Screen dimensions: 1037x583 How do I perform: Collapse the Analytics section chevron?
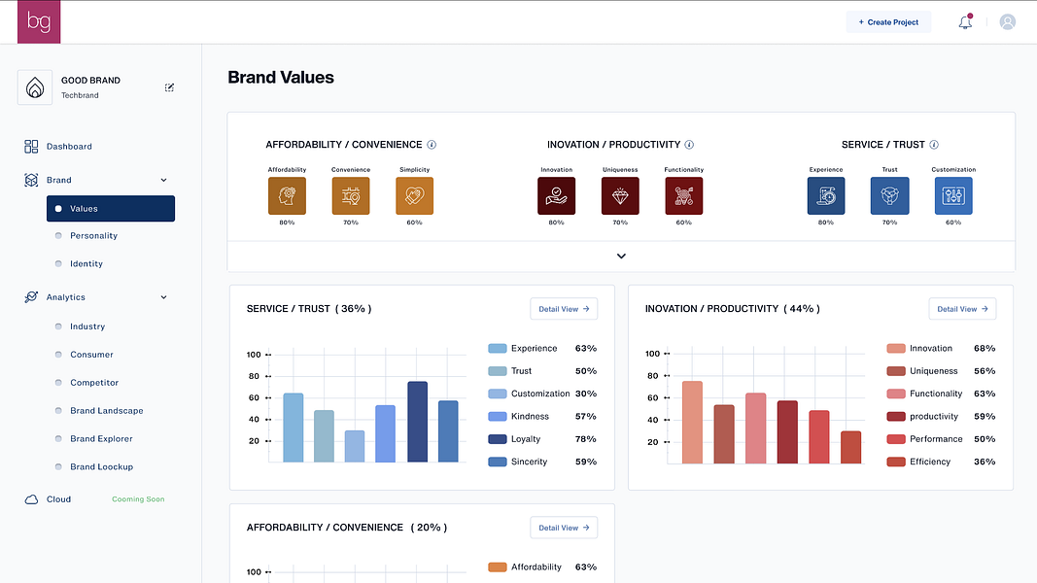click(x=163, y=297)
